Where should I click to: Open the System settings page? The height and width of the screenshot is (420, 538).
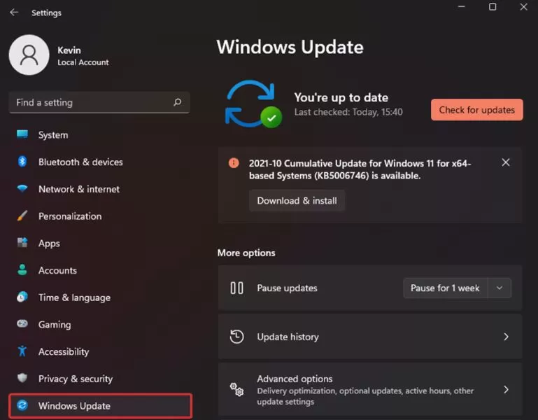tap(99, 134)
